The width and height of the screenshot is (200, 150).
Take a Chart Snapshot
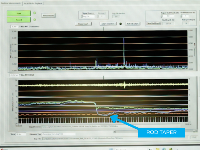click(x=108, y=23)
